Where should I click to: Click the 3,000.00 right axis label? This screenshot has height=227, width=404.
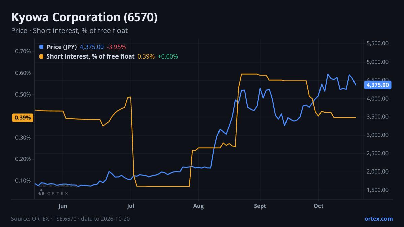[377, 135]
